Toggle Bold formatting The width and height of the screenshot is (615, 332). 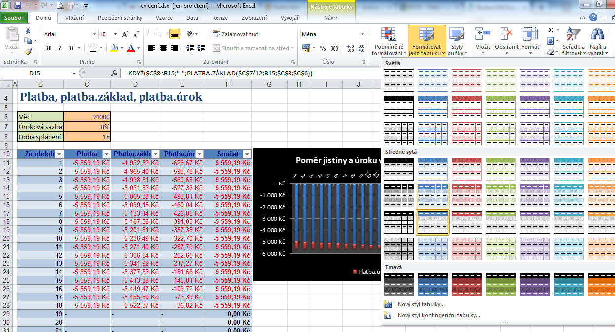pyautogui.click(x=48, y=48)
